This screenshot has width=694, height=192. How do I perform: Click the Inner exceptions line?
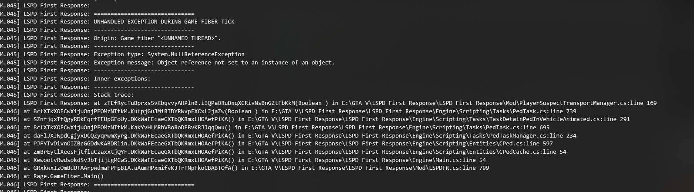pyautogui.click(x=122, y=79)
